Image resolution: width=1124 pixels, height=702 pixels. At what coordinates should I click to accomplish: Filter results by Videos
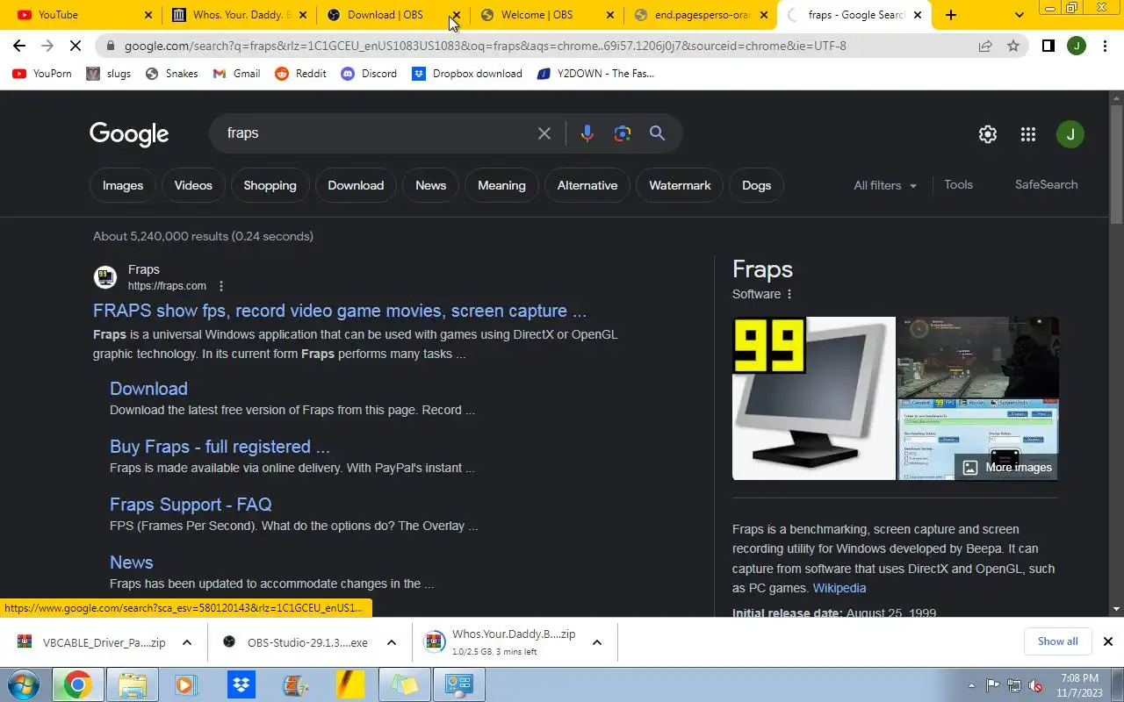[x=193, y=185]
